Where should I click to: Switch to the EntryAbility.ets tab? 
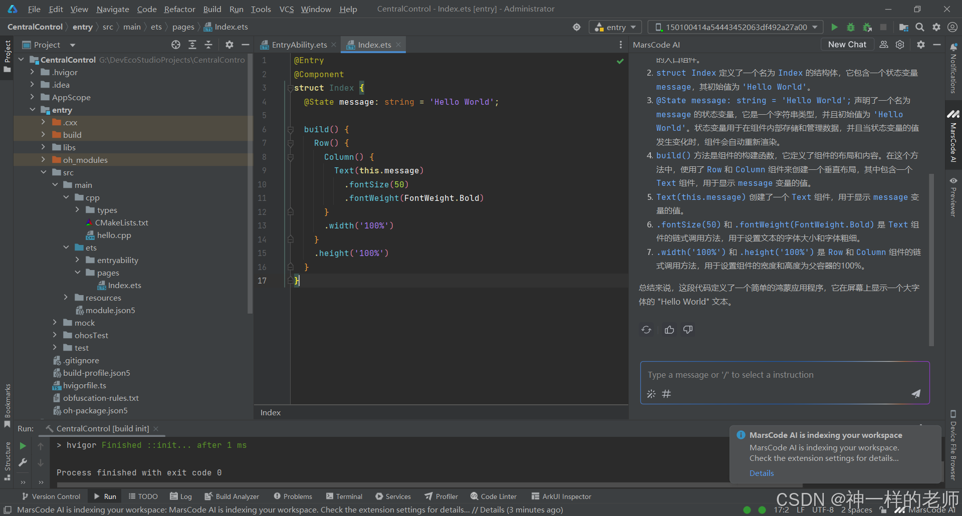click(x=299, y=45)
